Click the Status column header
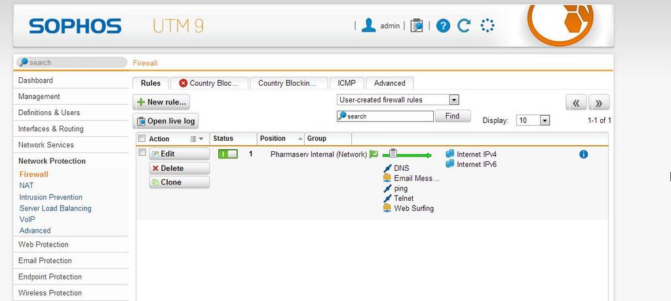 (233, 139)
